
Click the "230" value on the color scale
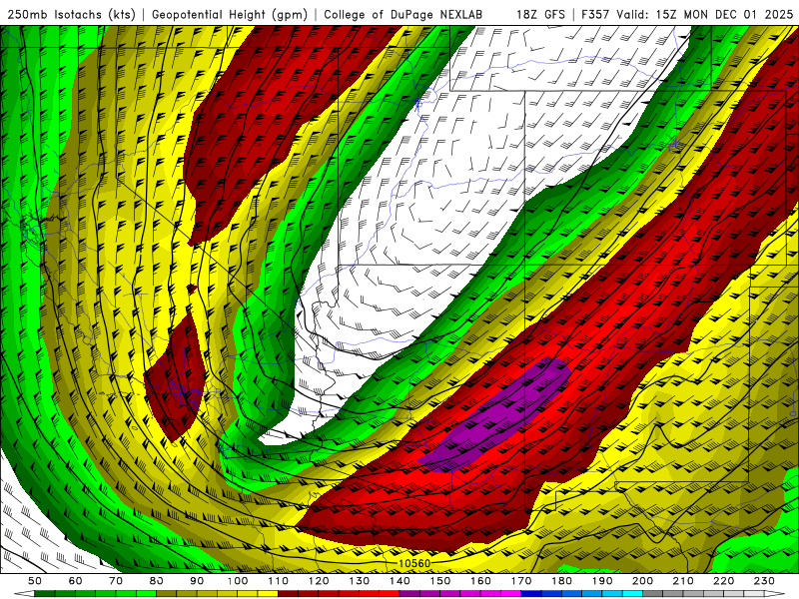pyautogui.click(x=764, y=581)
